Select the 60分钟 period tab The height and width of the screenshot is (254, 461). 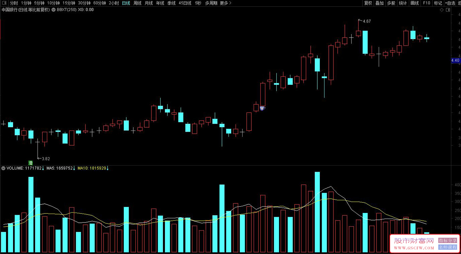coord(100,3)
